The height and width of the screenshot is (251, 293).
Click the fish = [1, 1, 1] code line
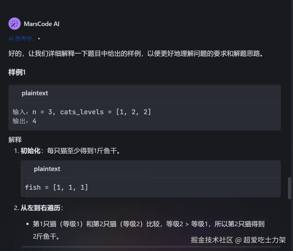tap(57, 187)
